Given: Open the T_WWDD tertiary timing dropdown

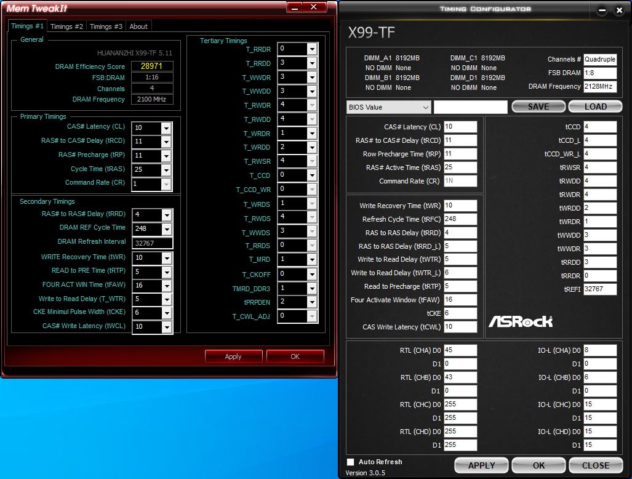Looking at the screenshot, I should click(x=311, y=92).
